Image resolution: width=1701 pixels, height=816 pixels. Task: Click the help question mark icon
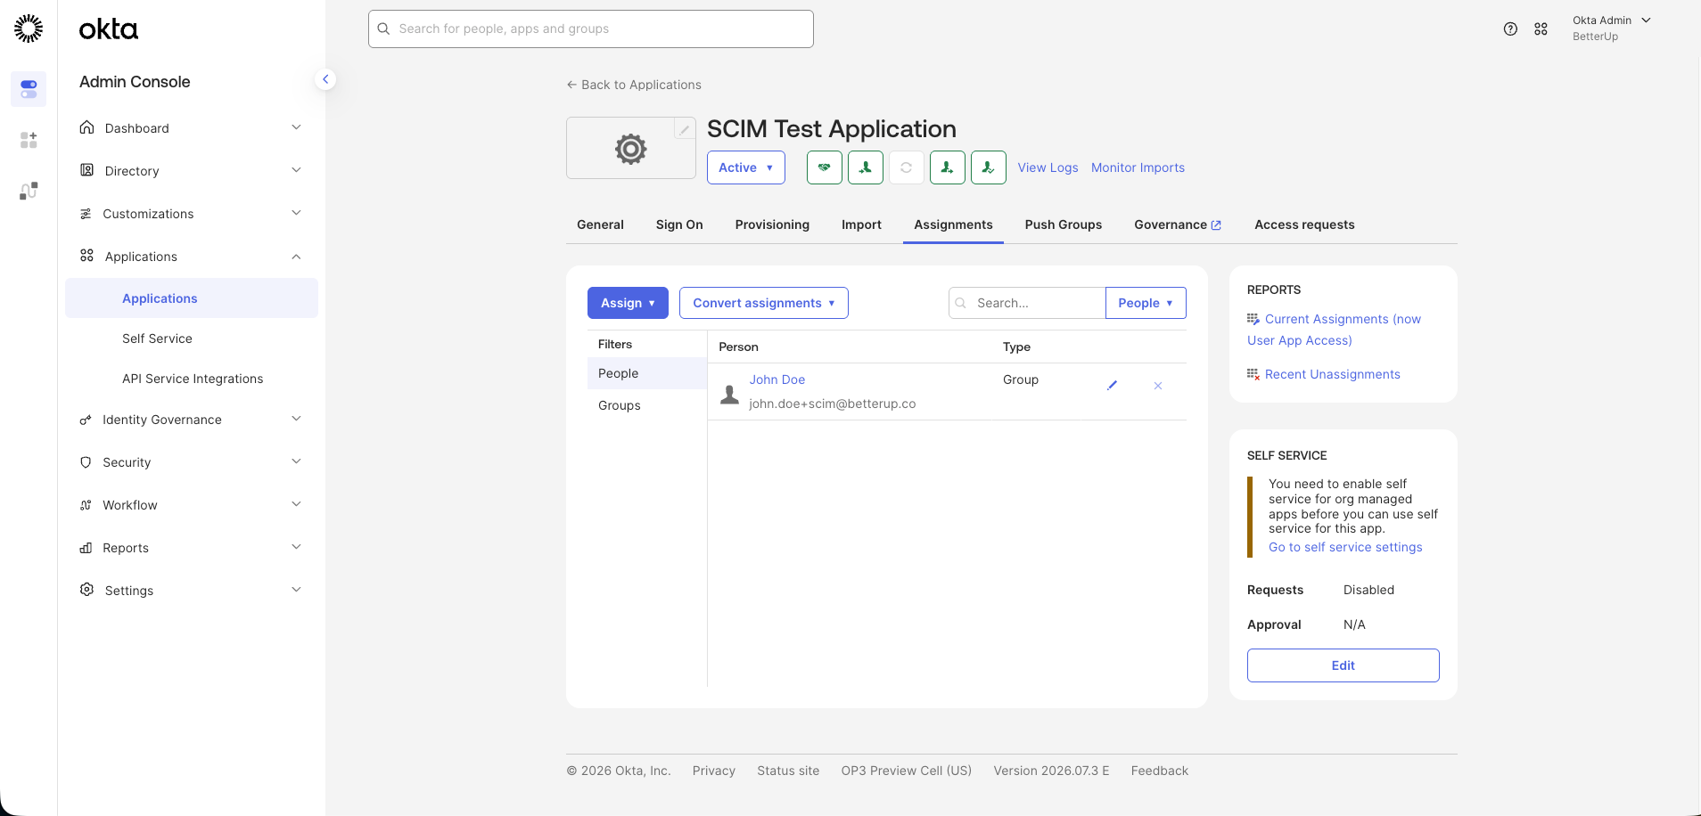[1510, 29]
